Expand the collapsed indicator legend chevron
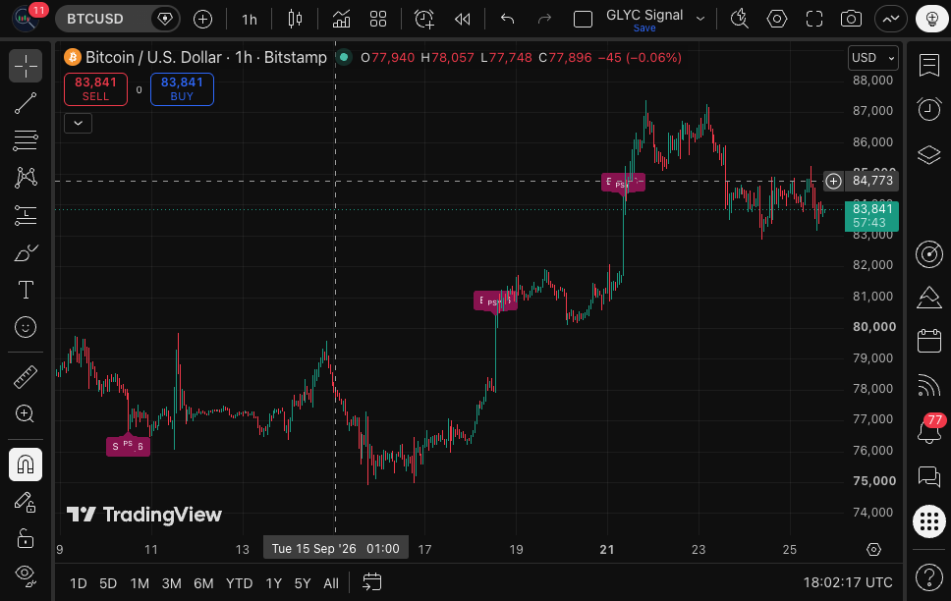The height and width of the screenshot is (601, 951). [79, 123]
